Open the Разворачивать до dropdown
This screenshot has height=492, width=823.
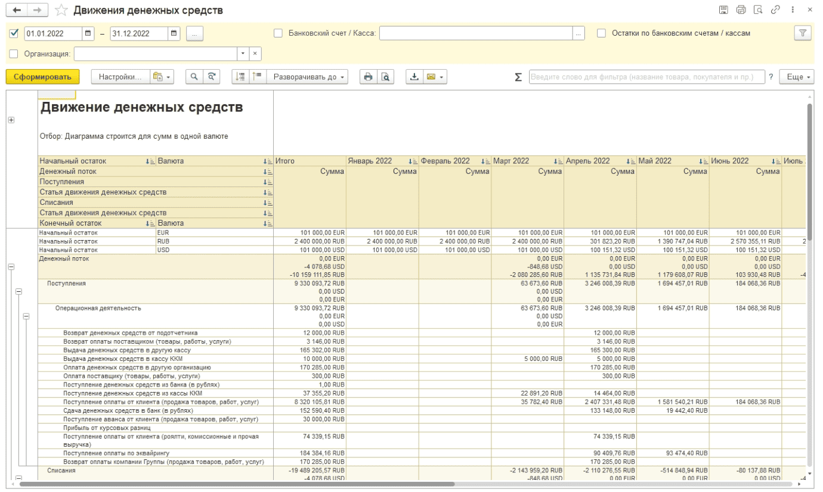click(308, 77)
